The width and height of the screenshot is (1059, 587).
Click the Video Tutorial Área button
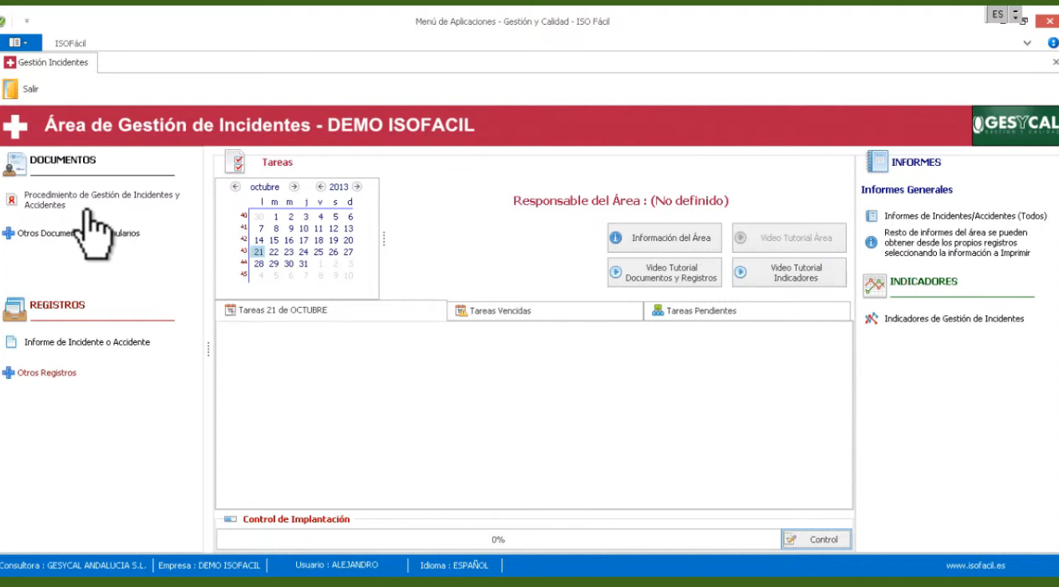789,238
